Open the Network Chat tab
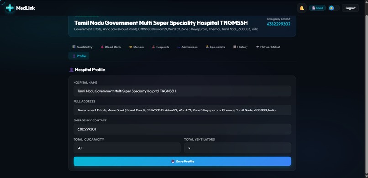This screenshot has width=368, height=178. (x=268, y=47)
